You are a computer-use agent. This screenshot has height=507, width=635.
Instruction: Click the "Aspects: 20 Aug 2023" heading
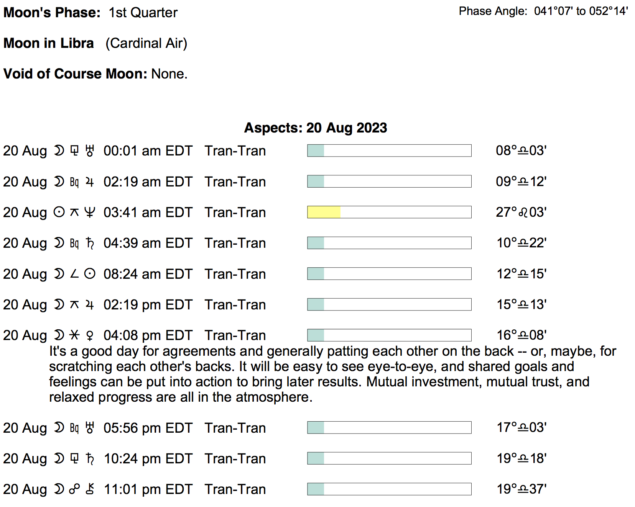tap(316, 128)
